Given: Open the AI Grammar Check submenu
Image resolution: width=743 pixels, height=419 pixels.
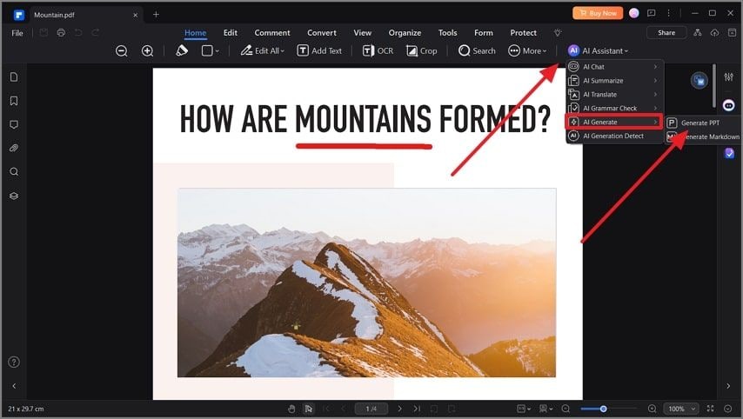Looking at the screenshot, I should (x=614, y=108).
